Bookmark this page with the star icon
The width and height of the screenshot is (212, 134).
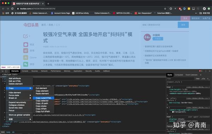click(x=165, y=9)
